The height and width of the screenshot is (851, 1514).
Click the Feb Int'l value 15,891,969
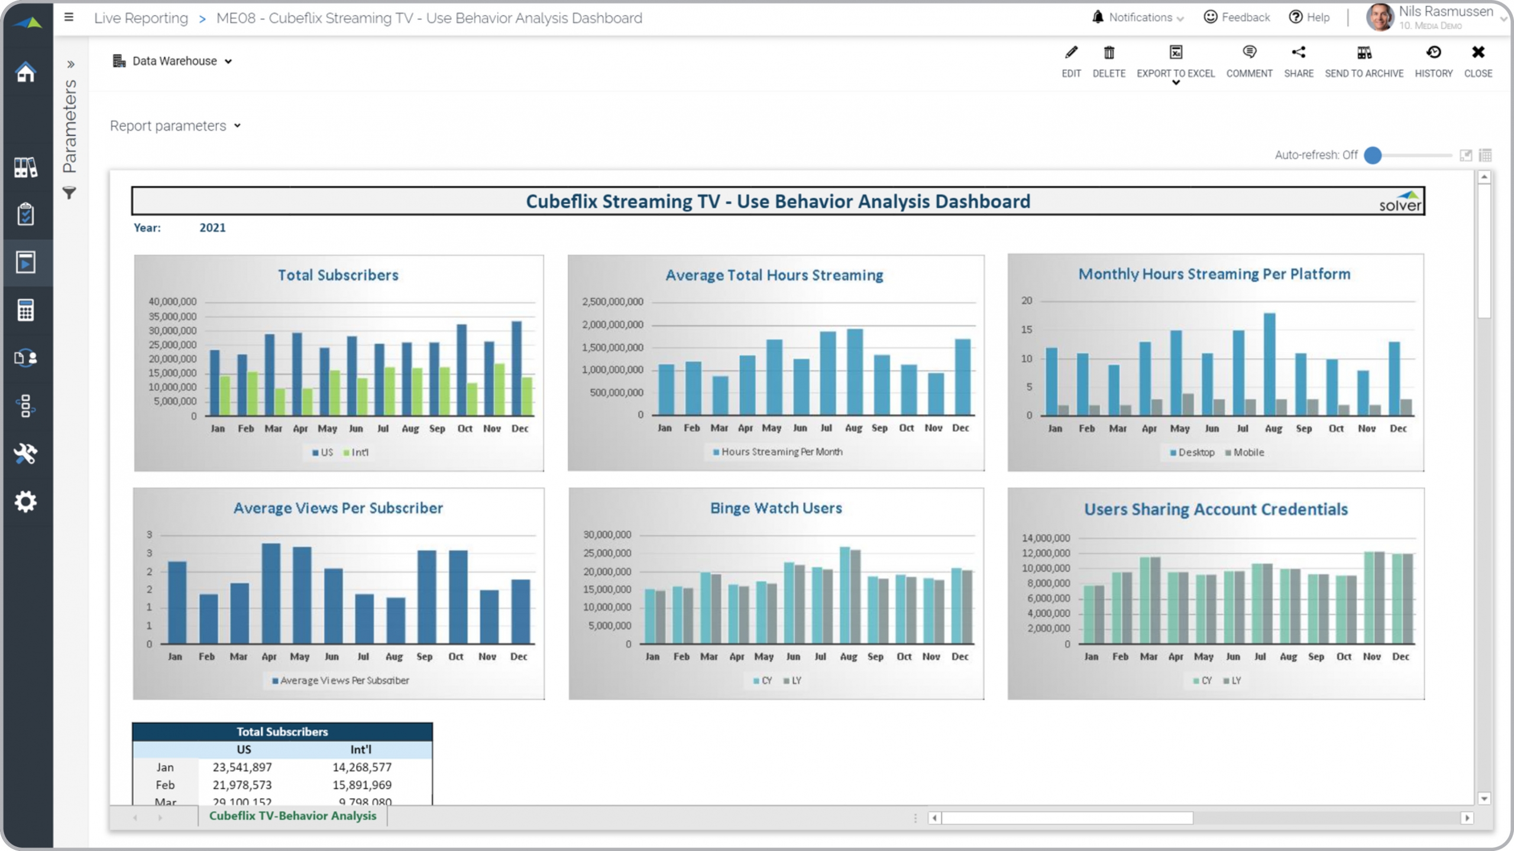[x=362, y=785]
